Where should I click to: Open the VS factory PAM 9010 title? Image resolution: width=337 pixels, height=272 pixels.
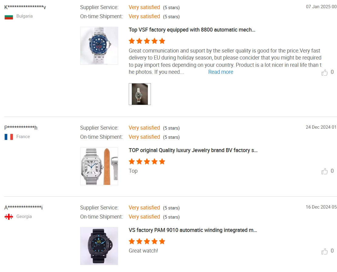coord(193,230)
